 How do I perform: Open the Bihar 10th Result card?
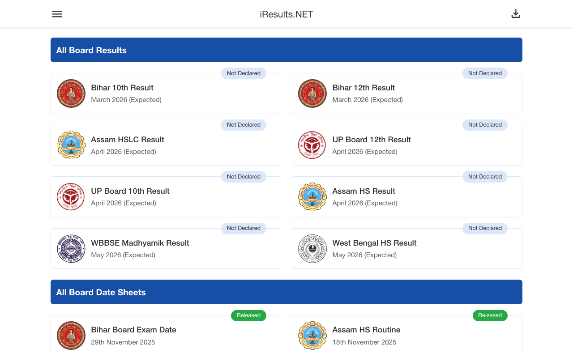(x=166, y=94)
